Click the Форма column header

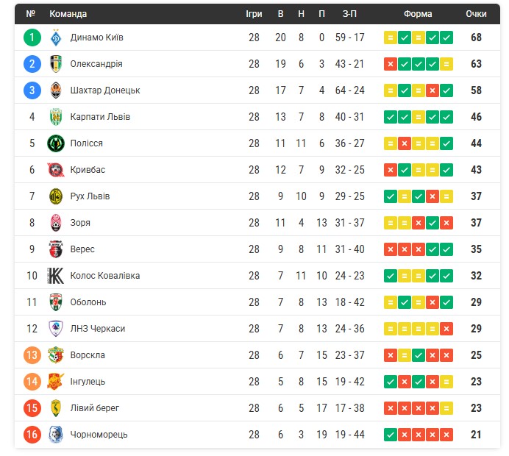coord(418,14)
